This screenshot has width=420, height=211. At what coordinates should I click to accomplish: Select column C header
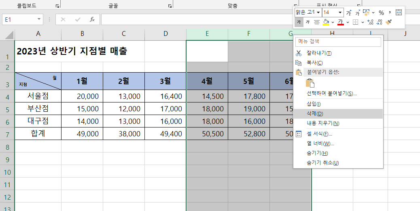(x=124, y=33)
